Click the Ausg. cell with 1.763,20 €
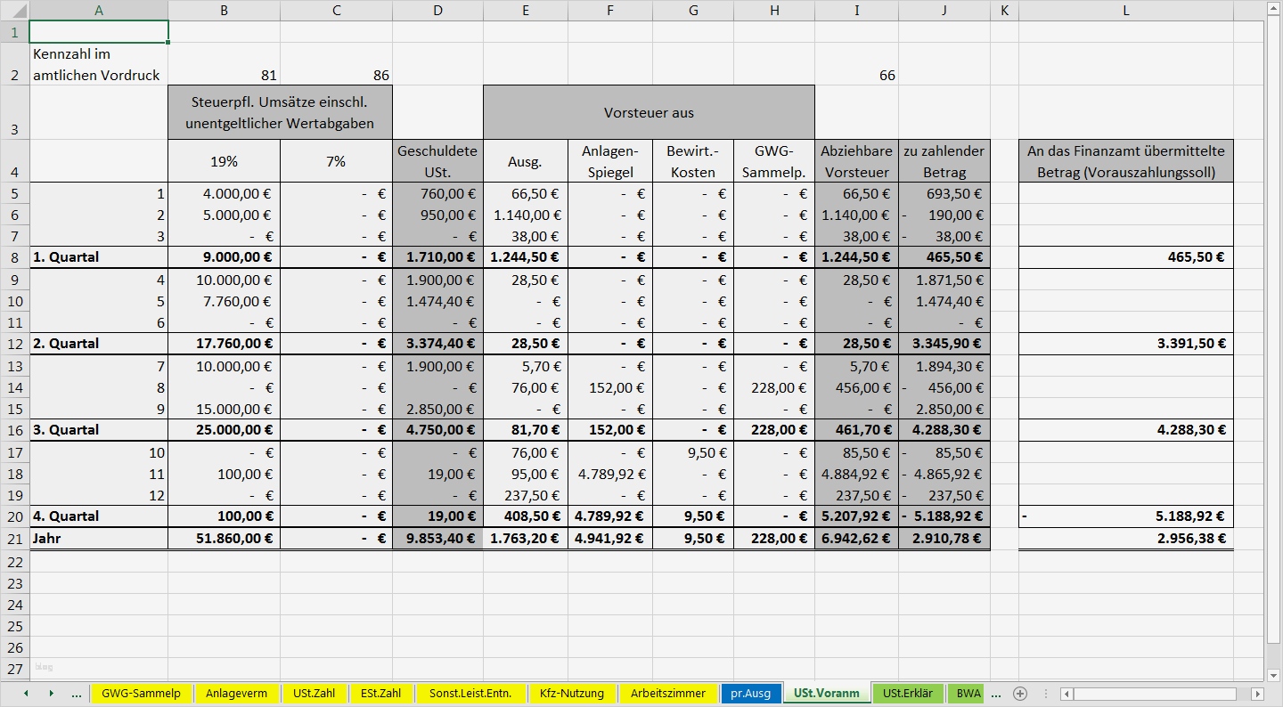Screen dimensions: 1283x707 click(x=526, y=539)
